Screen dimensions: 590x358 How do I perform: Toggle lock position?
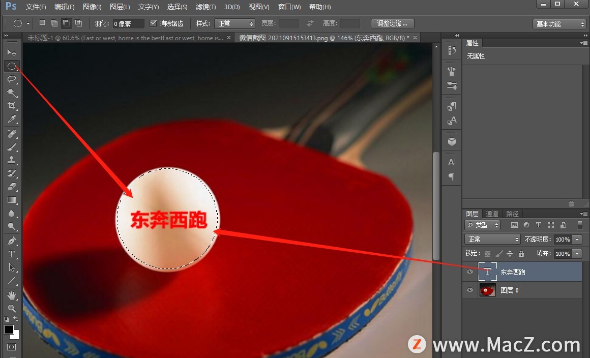click(x=510, y=254)
